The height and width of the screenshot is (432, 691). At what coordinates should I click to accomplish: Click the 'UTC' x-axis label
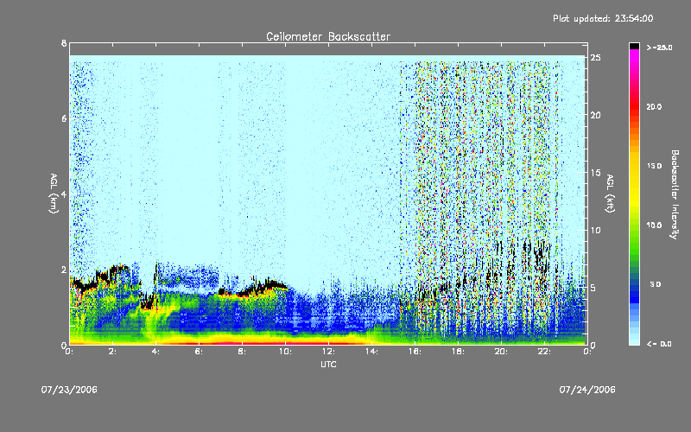click(x=328, y=365)
